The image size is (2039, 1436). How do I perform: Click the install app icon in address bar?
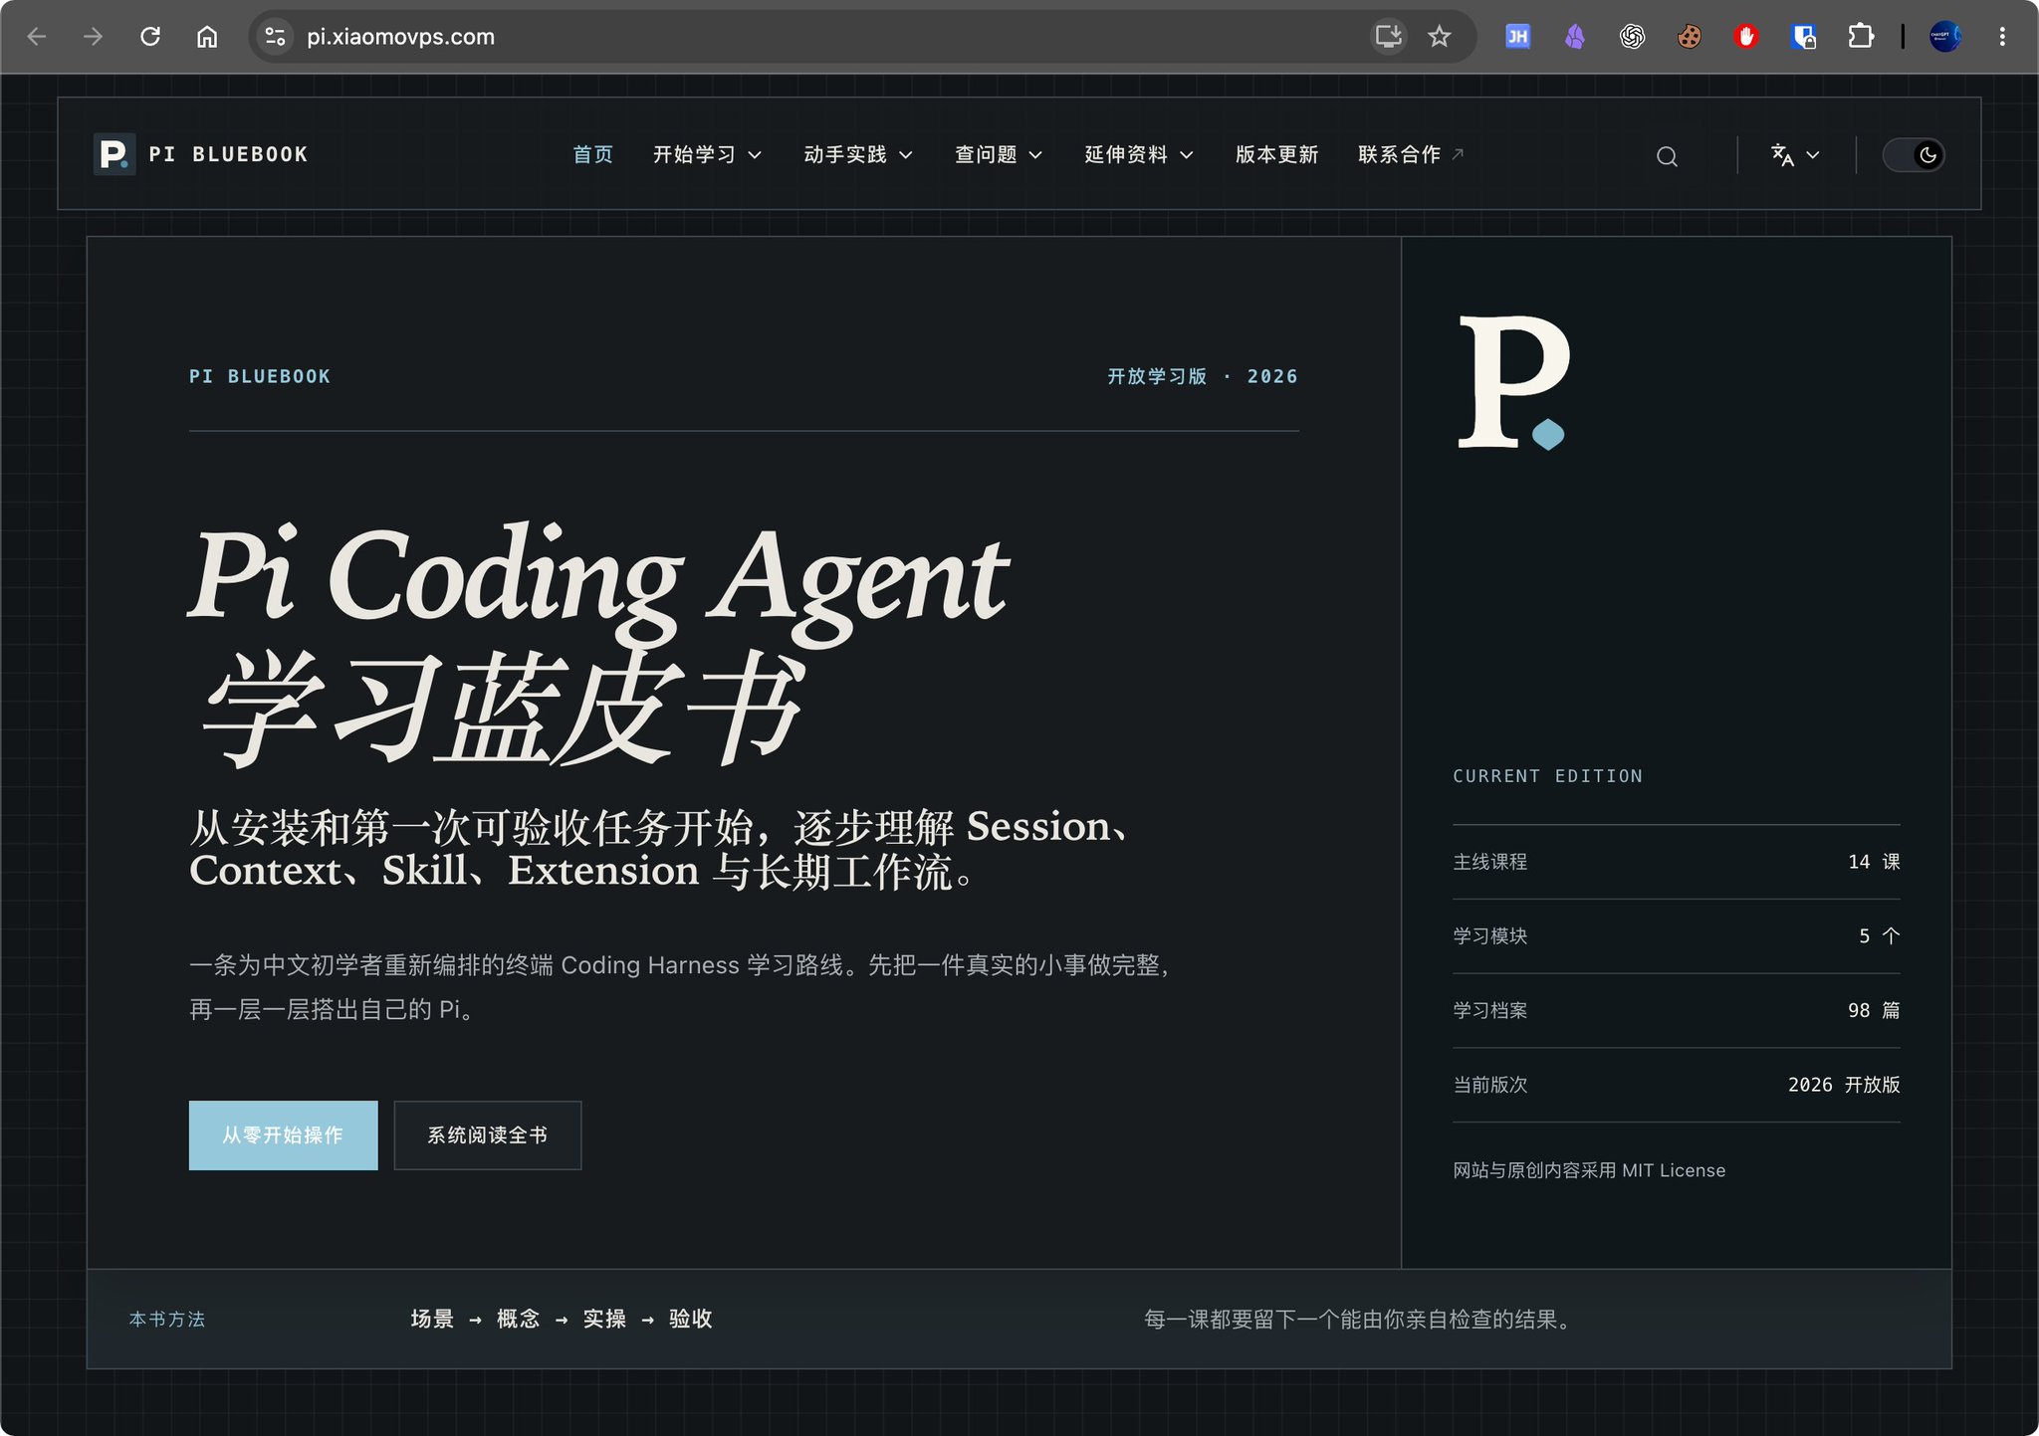pyautogui.click(x=1388, y=37)
